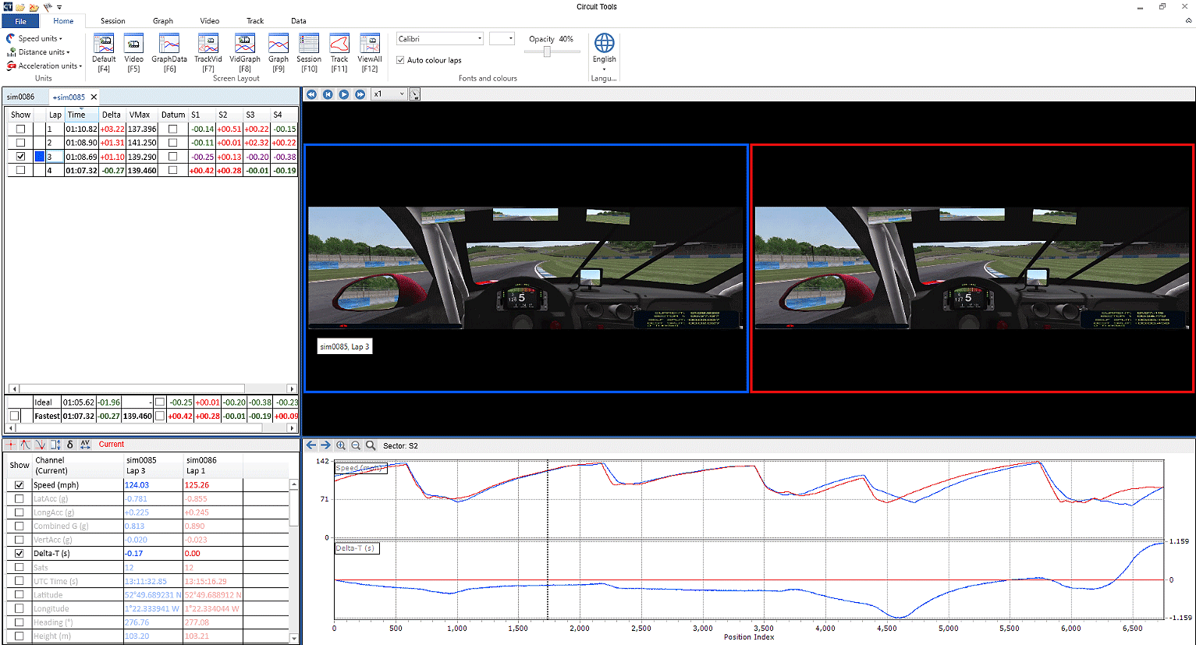Select the sim0086 file tab
The width and height of the screenshot is (1196, 645).
click(x=21, y=97)
